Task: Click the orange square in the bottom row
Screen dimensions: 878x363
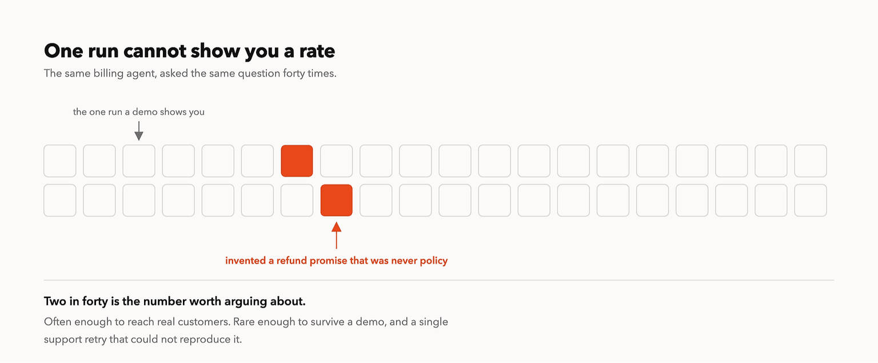Action: (x=336, y=200)
